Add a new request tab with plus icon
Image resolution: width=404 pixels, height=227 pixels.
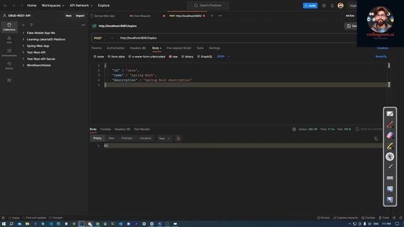[212, 16]
